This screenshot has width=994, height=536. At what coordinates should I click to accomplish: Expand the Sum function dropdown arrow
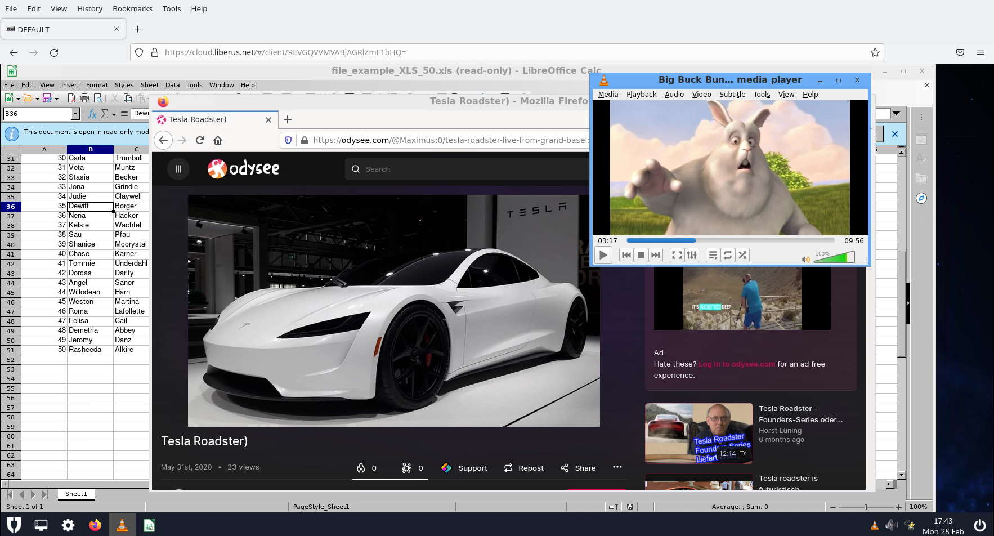(x=114, y=114)
